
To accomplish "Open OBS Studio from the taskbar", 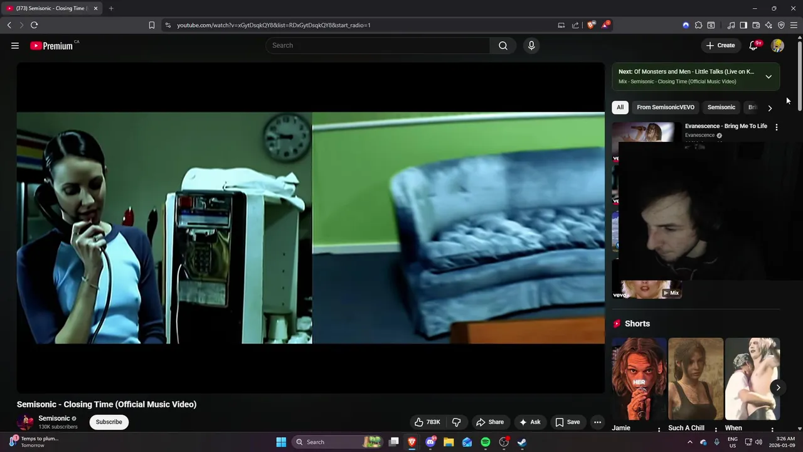I will coord(504,442).
